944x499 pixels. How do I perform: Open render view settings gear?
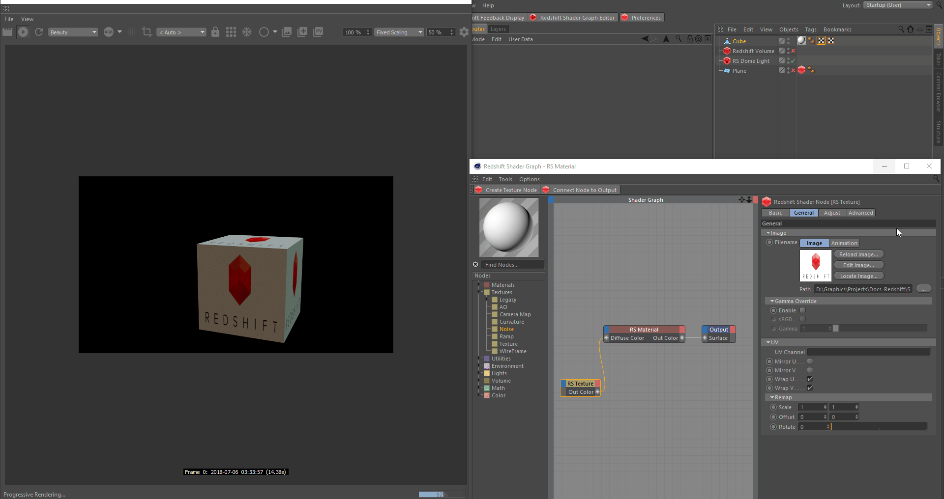[464, 32]
